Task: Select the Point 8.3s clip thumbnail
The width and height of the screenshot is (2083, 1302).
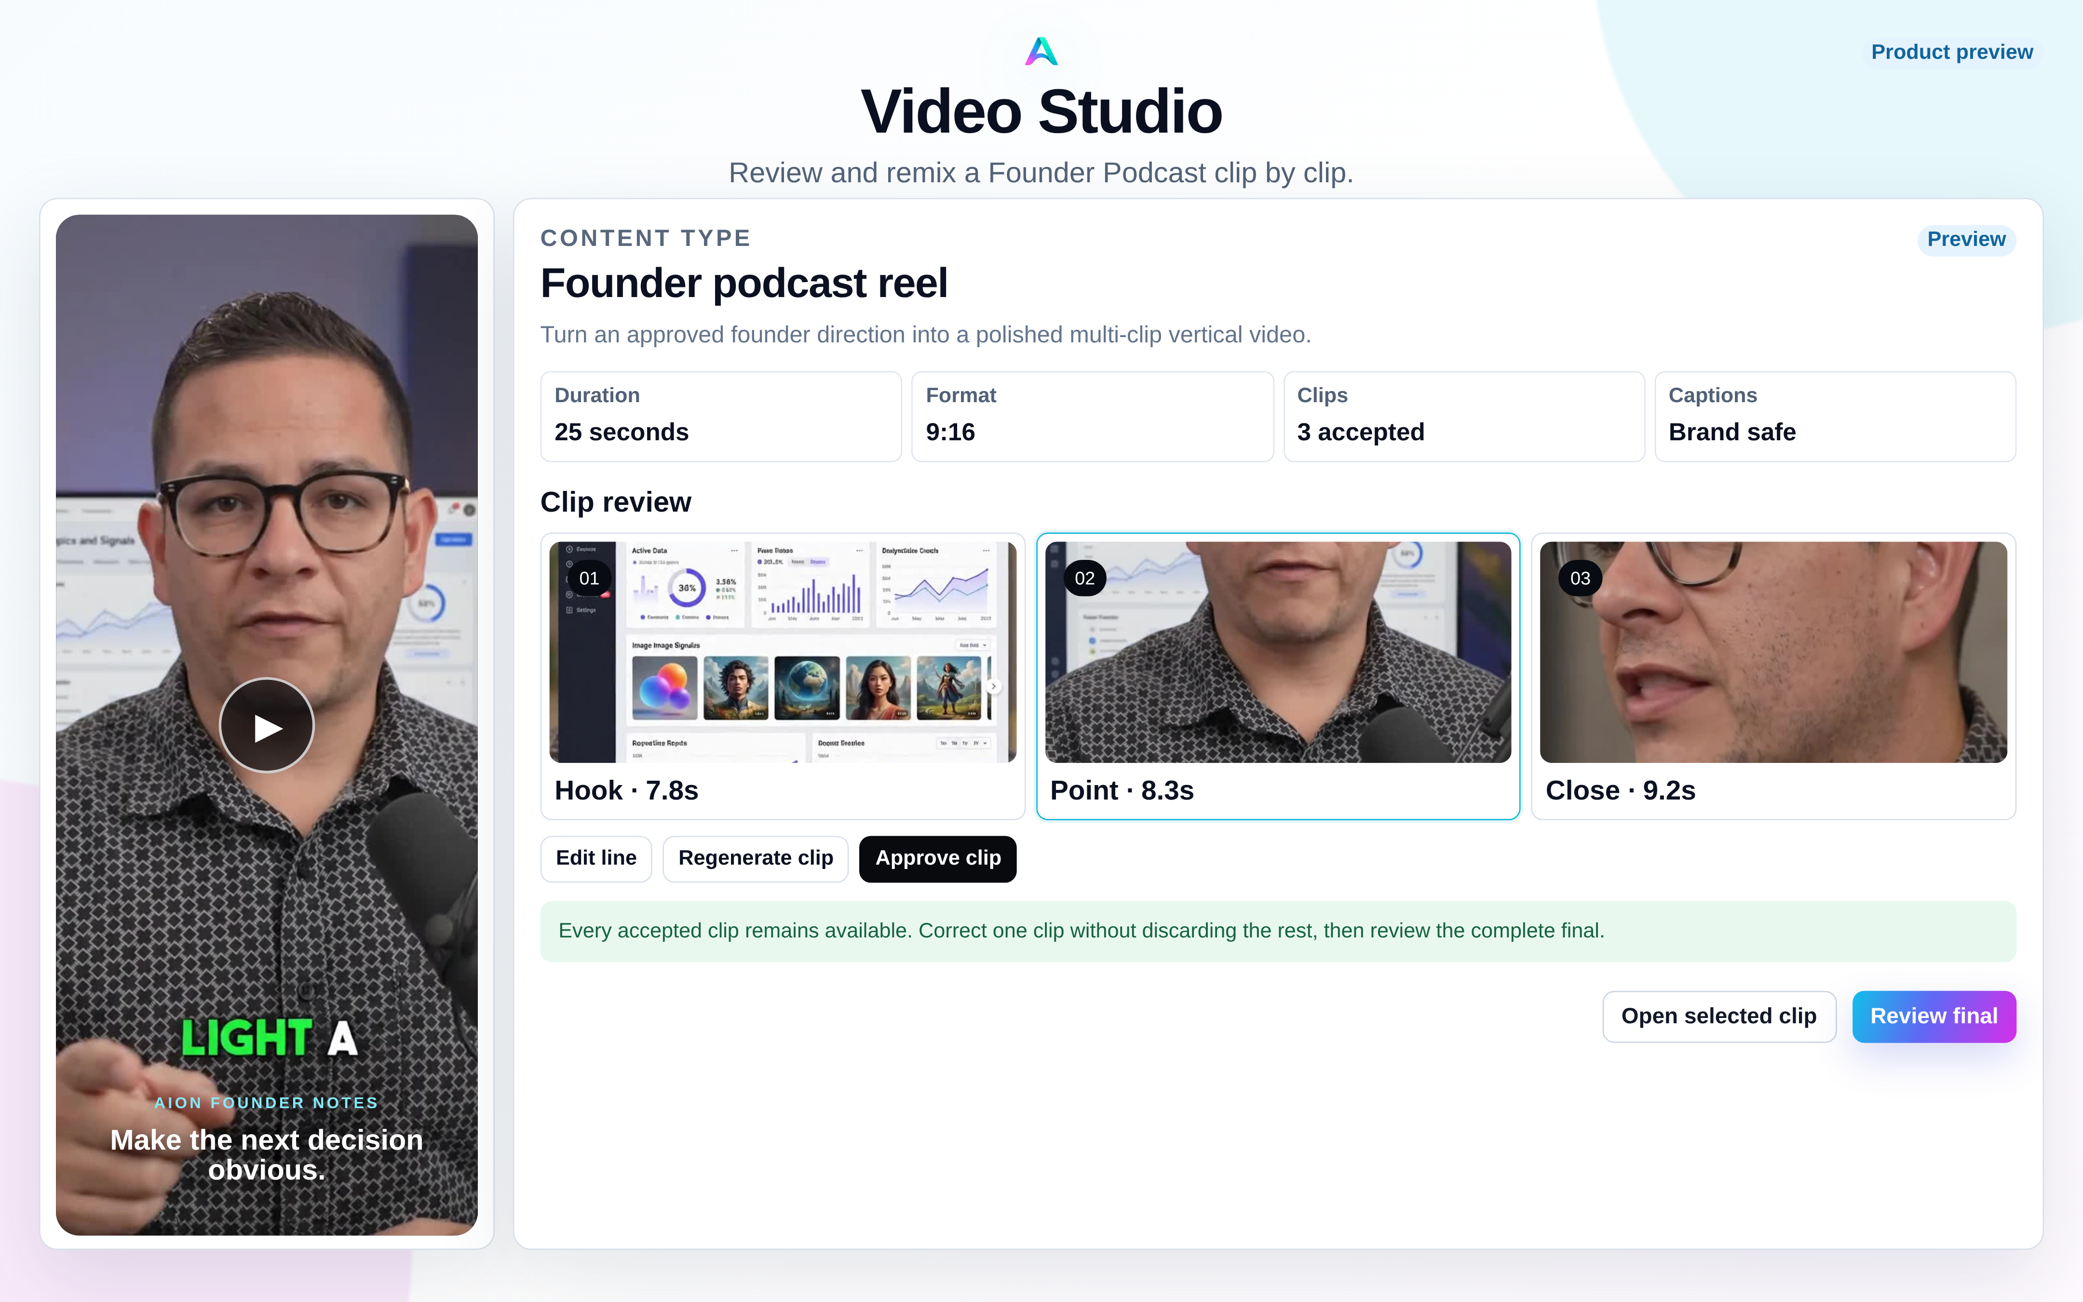Action: (x=1278, y=652)
